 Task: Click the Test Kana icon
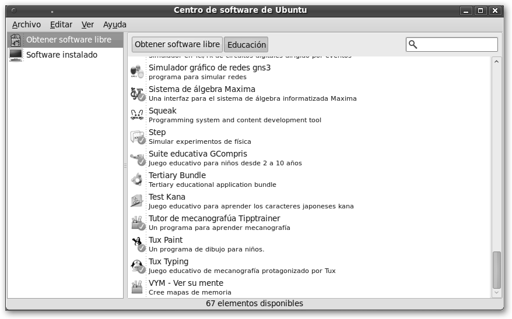(137, 201)
